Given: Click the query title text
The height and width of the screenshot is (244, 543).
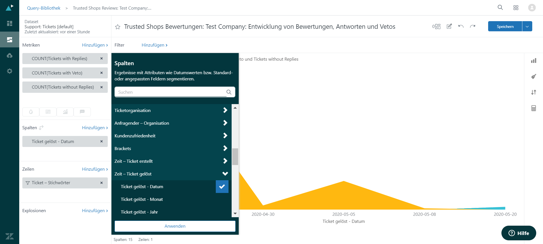Looking at the screenshot, I should click(260, 27).
